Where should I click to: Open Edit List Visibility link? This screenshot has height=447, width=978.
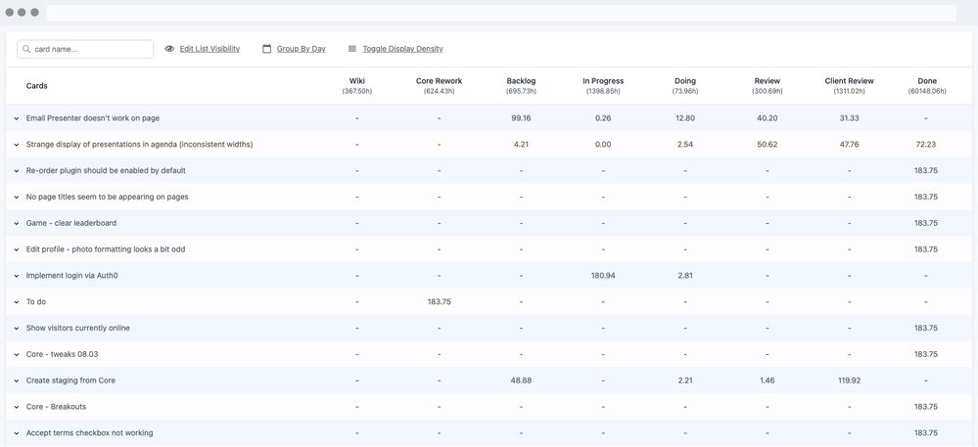coord(210,49)
